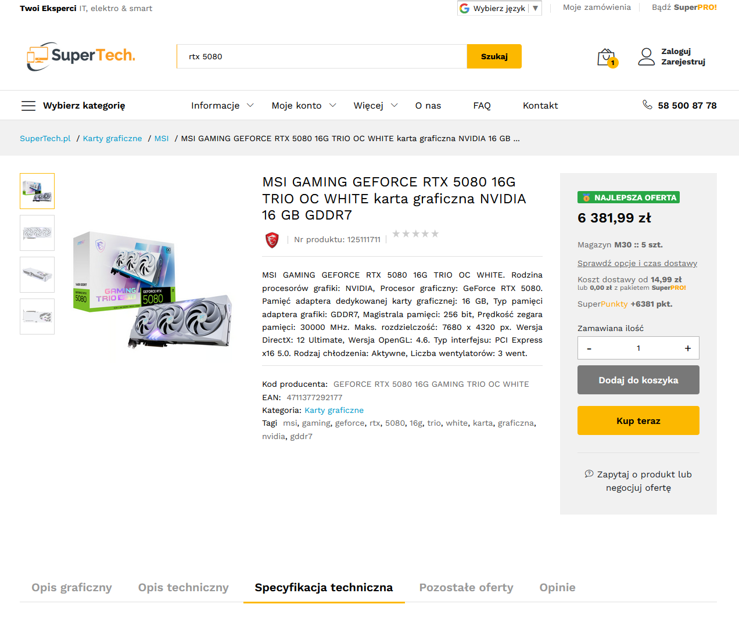739x622 pixels.
Task: Expand the Więcej menu
Action: coord(376,105)
